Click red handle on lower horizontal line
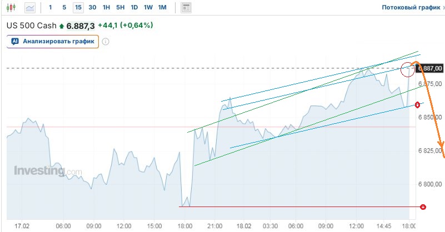This screenshot has height=232, width=445. click(423, 206)
